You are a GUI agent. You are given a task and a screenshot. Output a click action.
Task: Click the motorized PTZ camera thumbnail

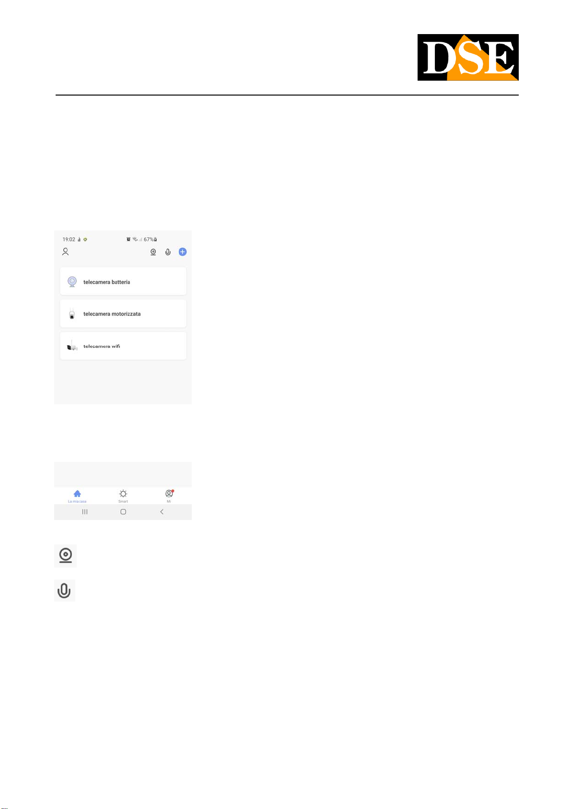72,314
